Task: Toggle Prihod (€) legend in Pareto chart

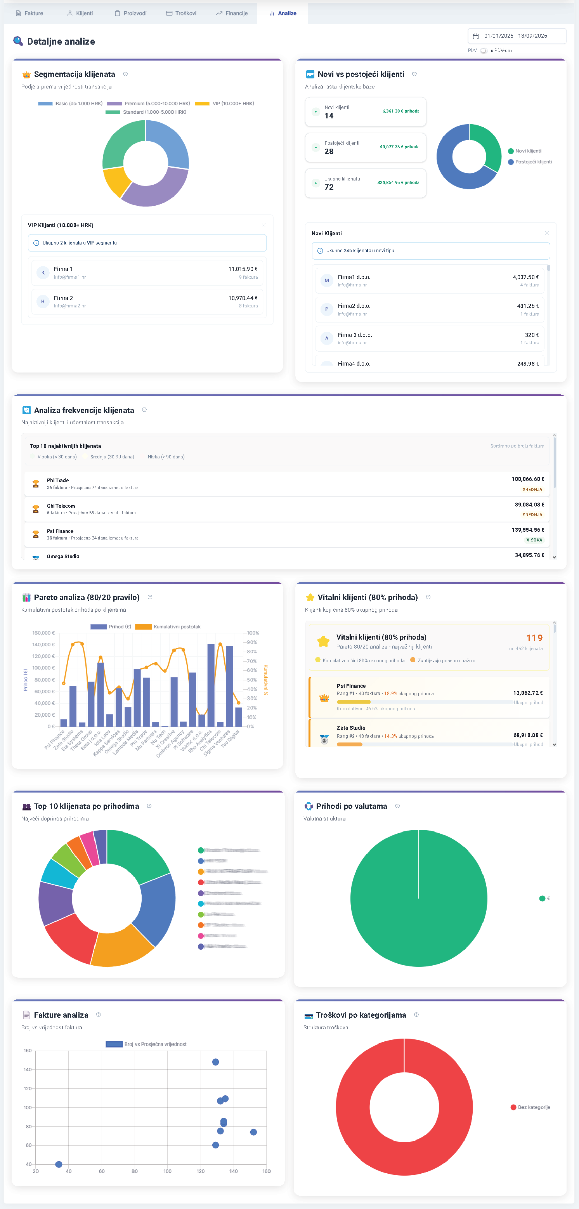Action: [x=111, y=627]
